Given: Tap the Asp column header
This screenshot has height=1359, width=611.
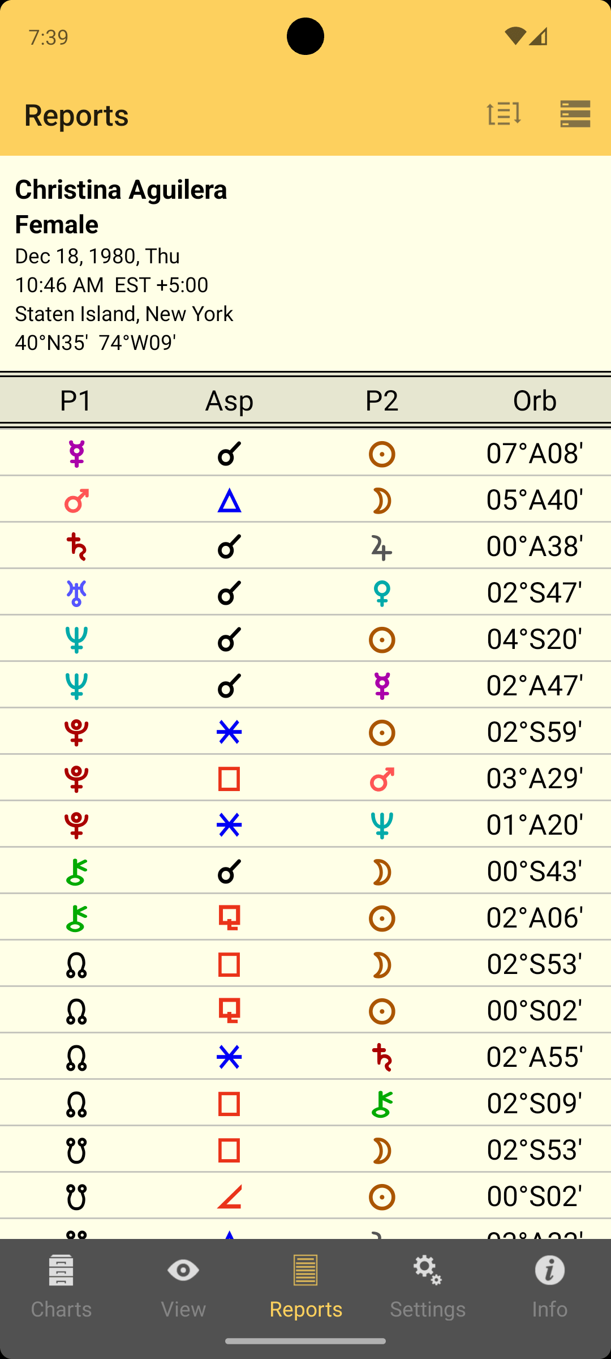Looking at the screenshot, I should (229, 400).
